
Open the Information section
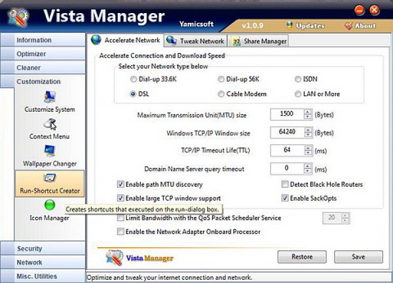(x=43, y=40)
